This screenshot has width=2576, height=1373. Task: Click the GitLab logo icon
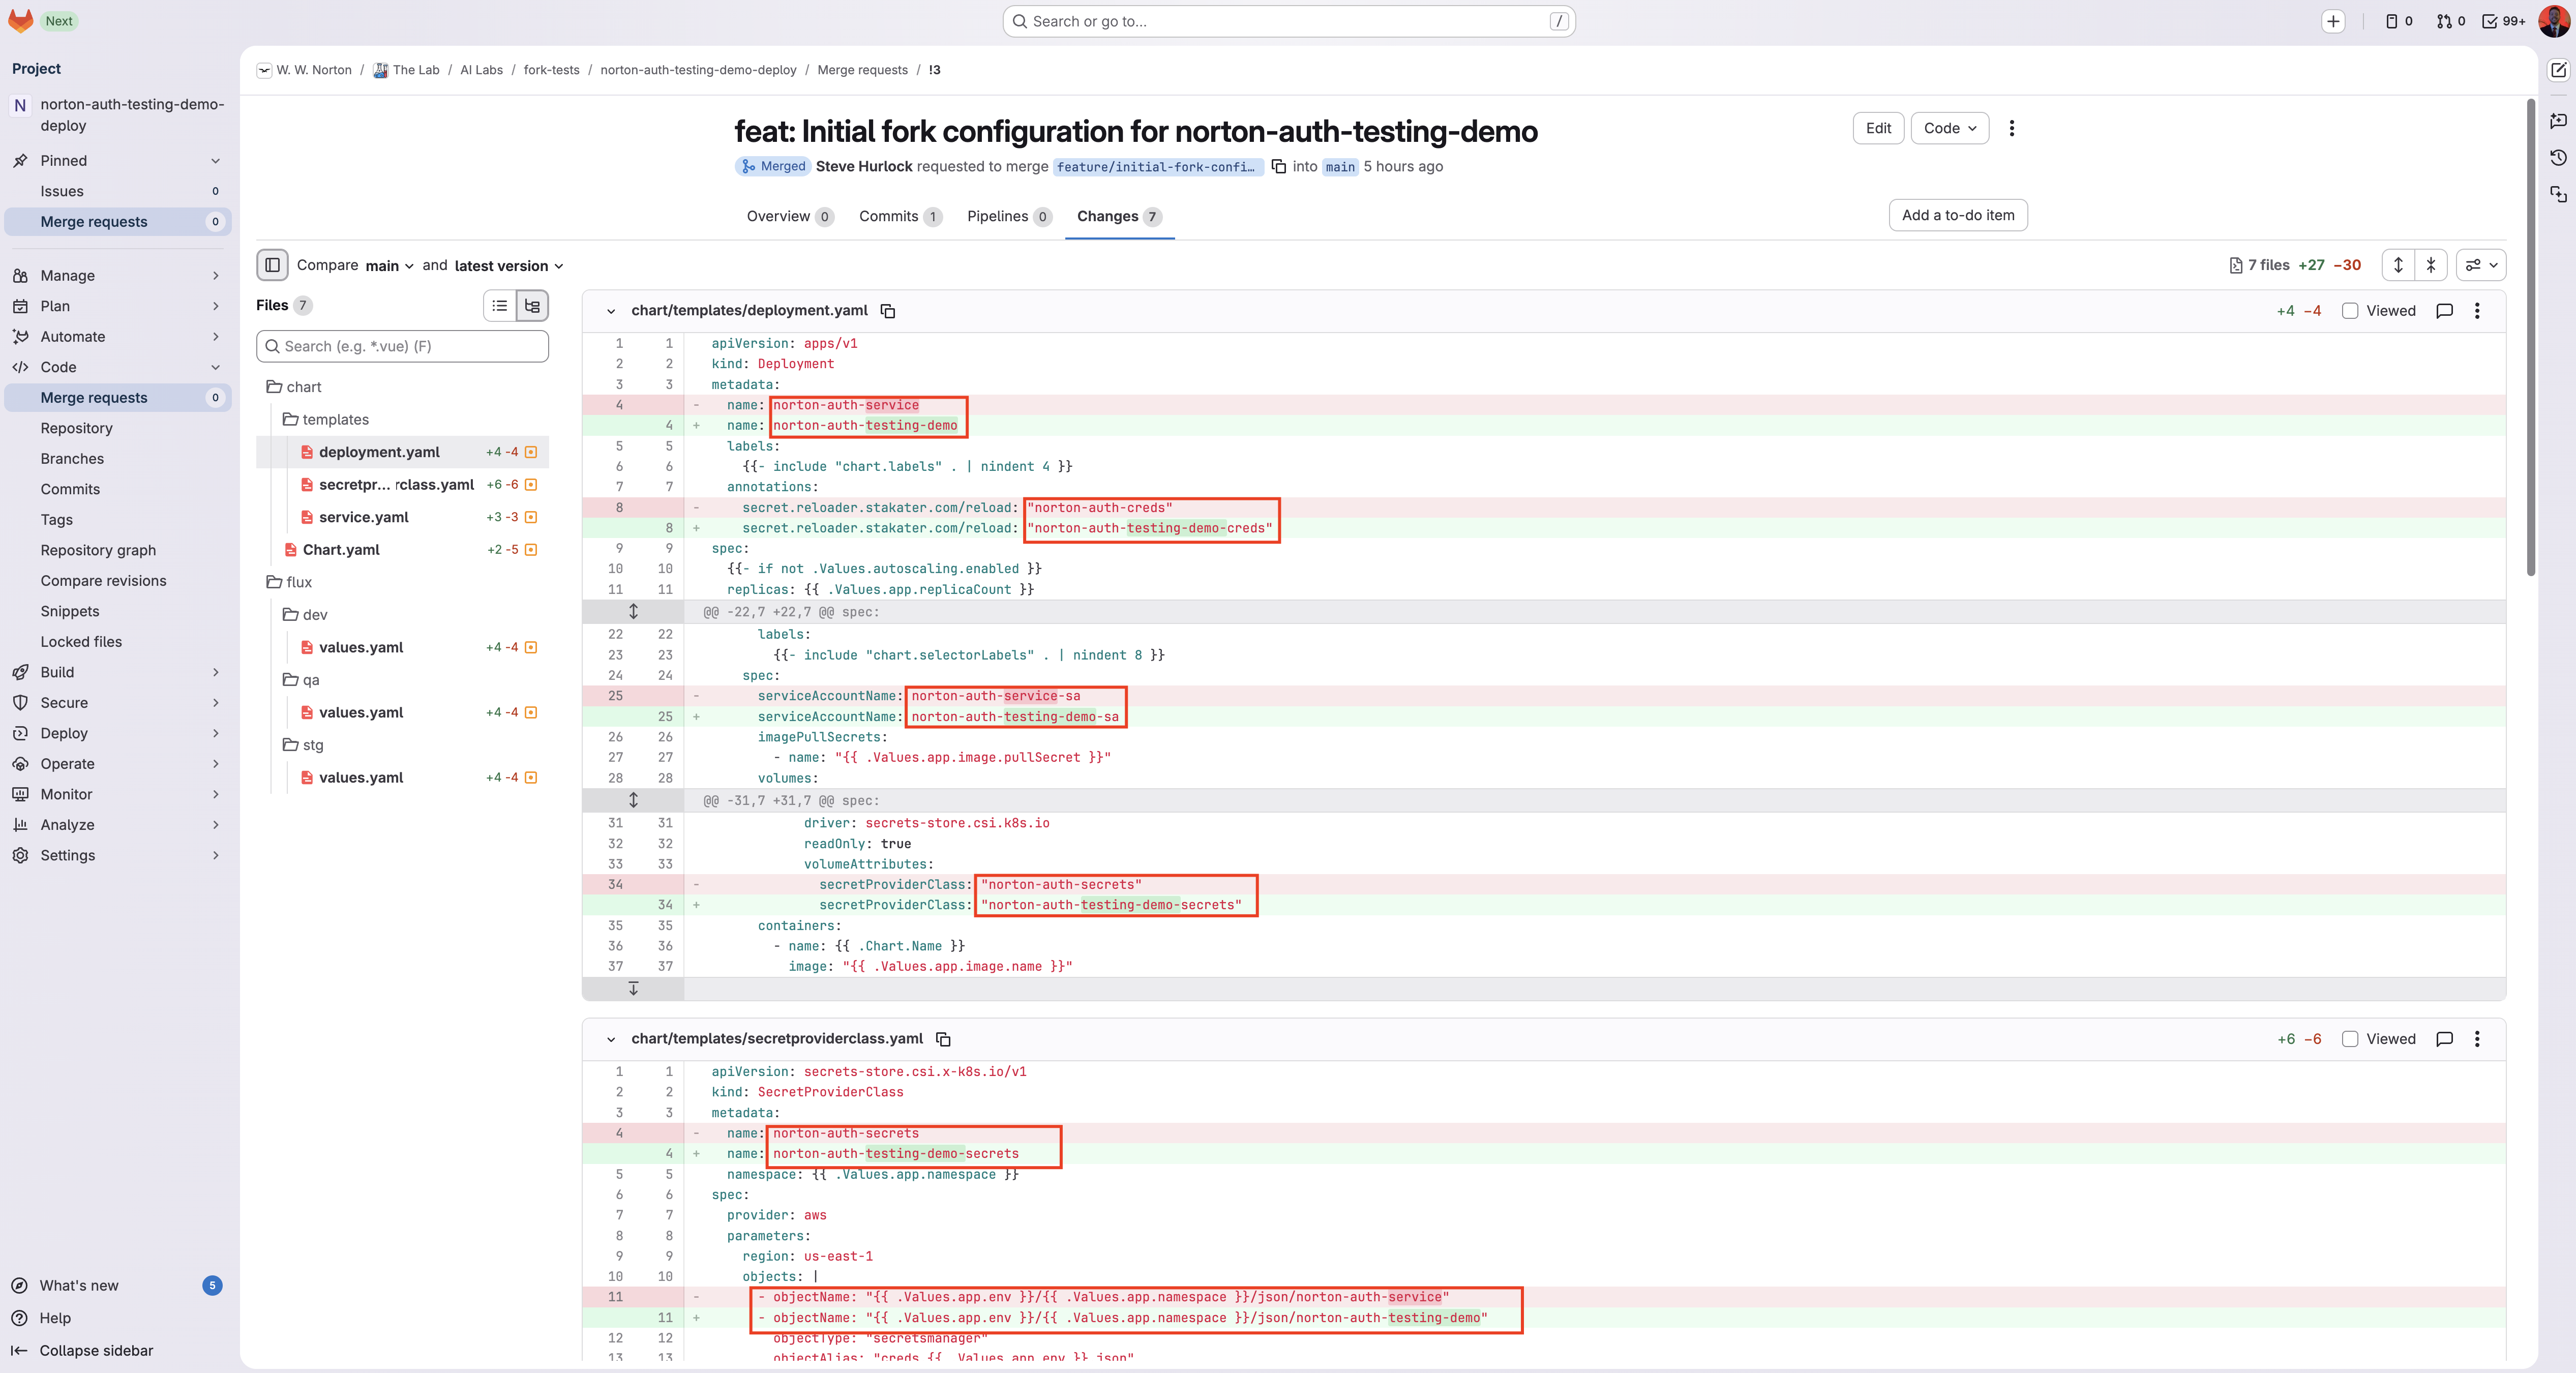20,21
